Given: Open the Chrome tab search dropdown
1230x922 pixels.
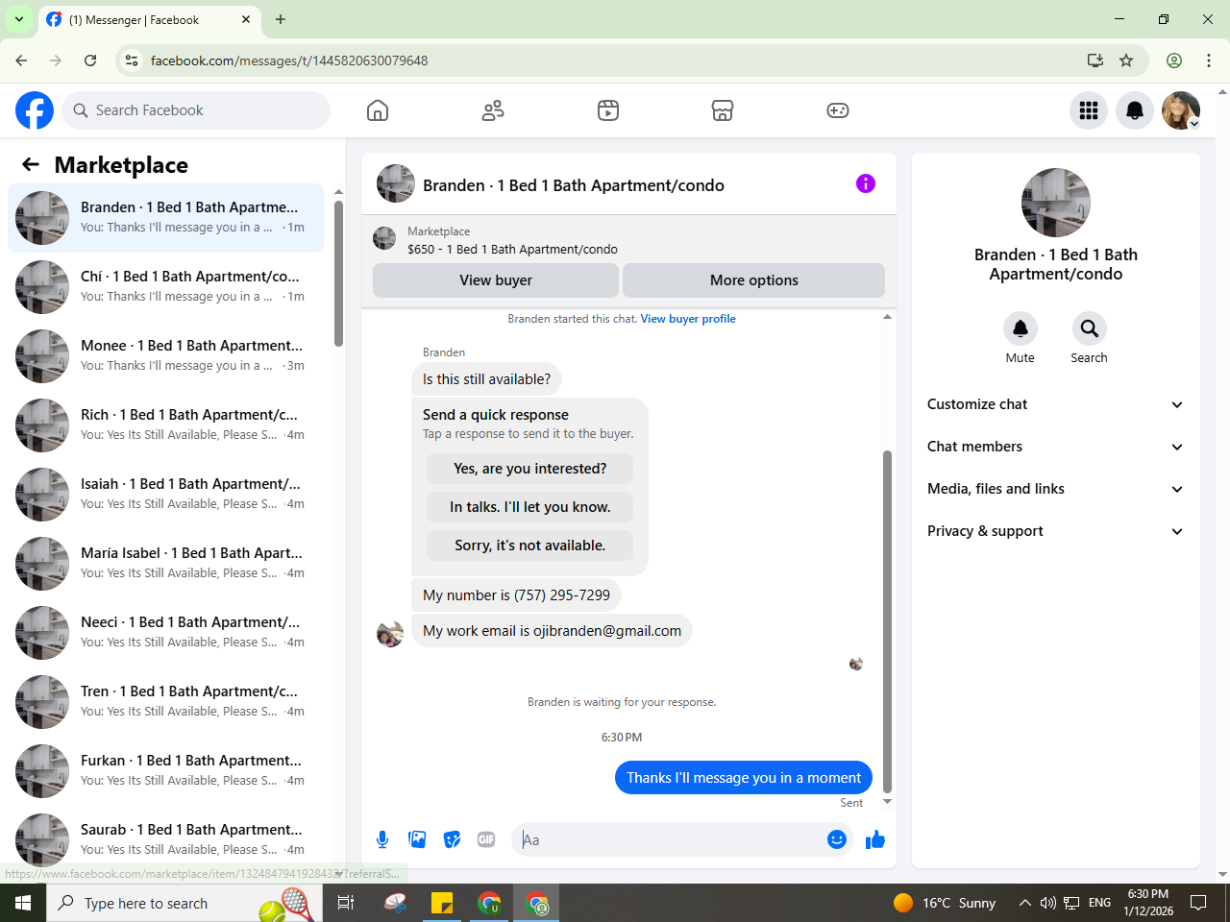Looking at the screenshot, I should [x=19, y=19].
